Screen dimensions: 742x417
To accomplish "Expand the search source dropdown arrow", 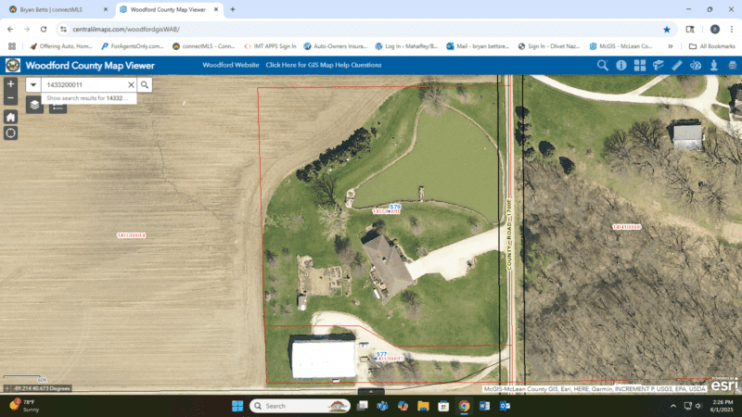I will point(33,84).
